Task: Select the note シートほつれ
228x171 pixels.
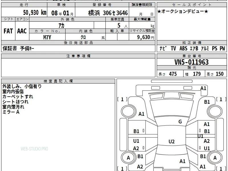Action: click(x=15, y=102)
